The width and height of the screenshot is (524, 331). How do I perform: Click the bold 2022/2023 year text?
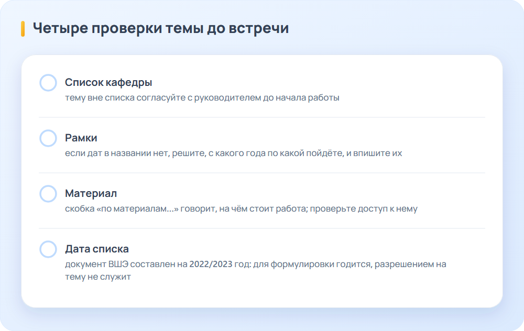[211, 264]
